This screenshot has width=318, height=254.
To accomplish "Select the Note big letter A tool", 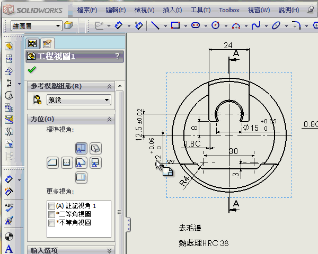I will point(9,249).
